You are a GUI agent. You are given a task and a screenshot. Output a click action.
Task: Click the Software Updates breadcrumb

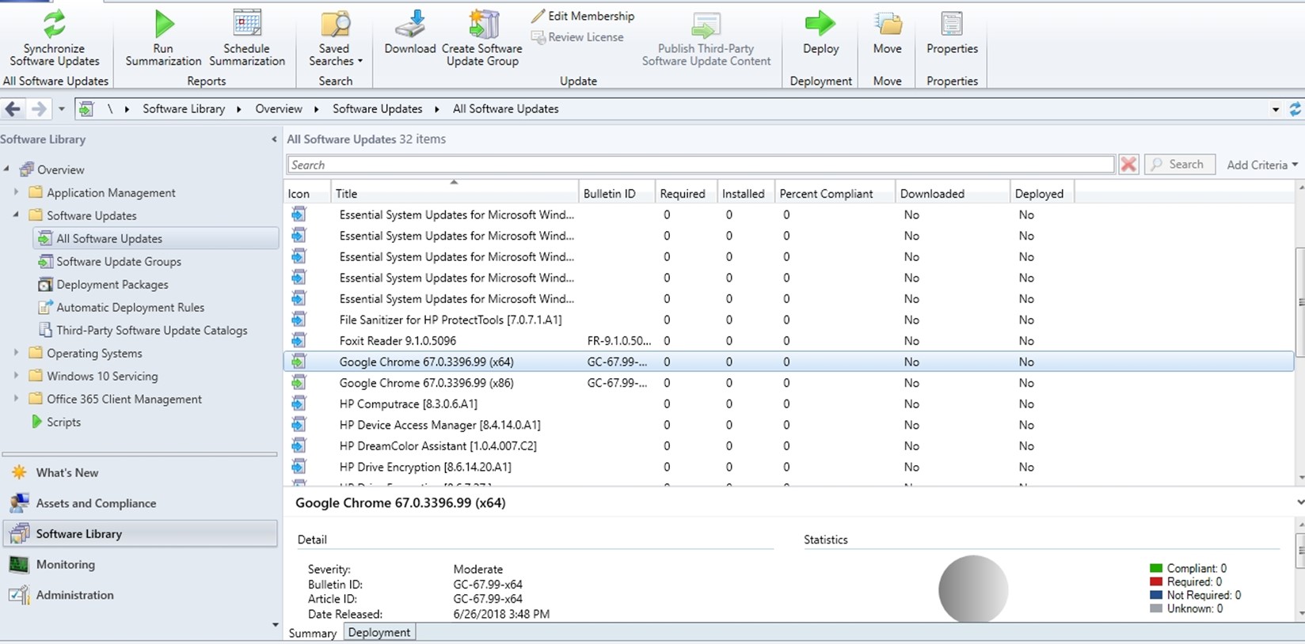[x=377, y=109]
